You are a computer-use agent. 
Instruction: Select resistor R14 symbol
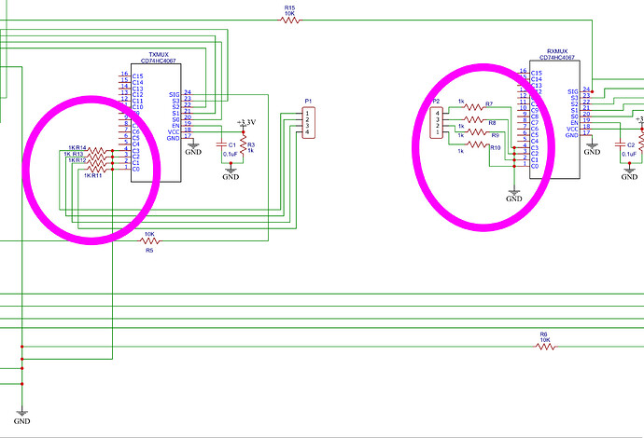coord(97,151)
